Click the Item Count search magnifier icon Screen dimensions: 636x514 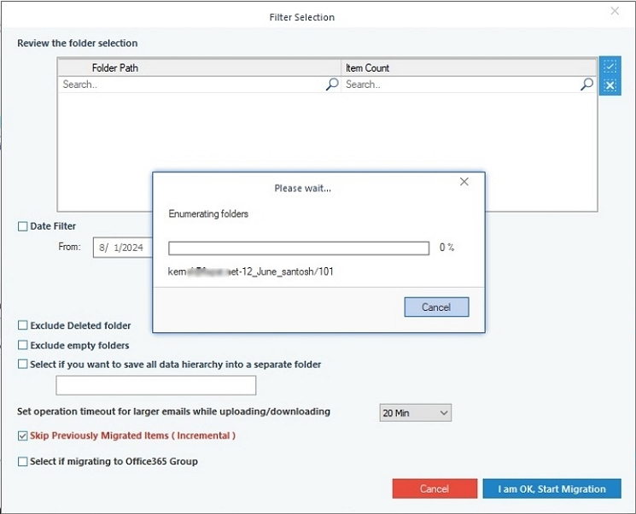click(586, 85)
